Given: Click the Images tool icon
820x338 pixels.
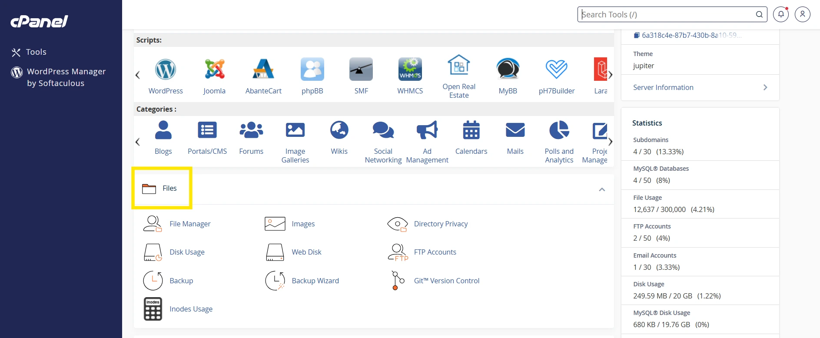Looking at the screenshot, I should click(275, 224).
